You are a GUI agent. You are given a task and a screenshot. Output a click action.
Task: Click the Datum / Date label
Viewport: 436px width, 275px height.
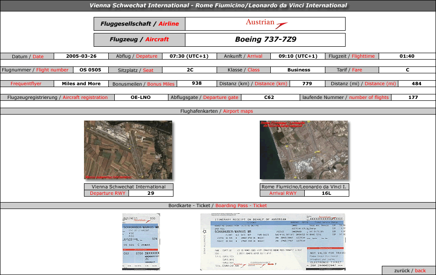pyautogui.click(x=27, y=56)
